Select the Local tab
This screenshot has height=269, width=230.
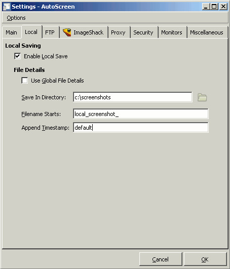click(x=31, y=32)
